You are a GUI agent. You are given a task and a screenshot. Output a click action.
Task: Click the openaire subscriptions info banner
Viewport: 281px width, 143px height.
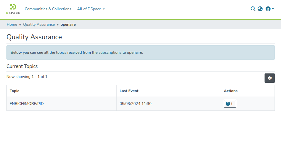[x=140, y=52]
